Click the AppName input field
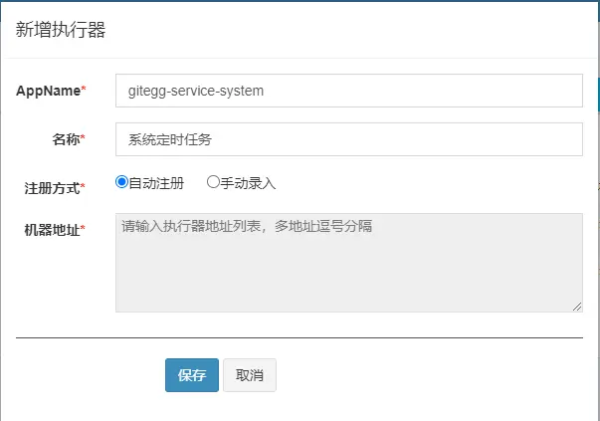The width and height of the screenshot is (600, 421). [348, 91]
